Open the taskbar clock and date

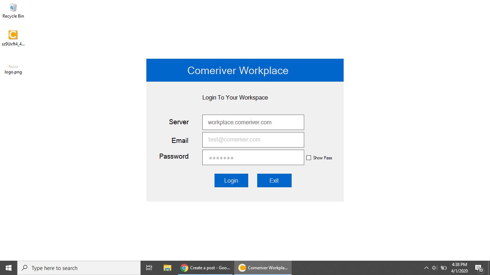459,268
